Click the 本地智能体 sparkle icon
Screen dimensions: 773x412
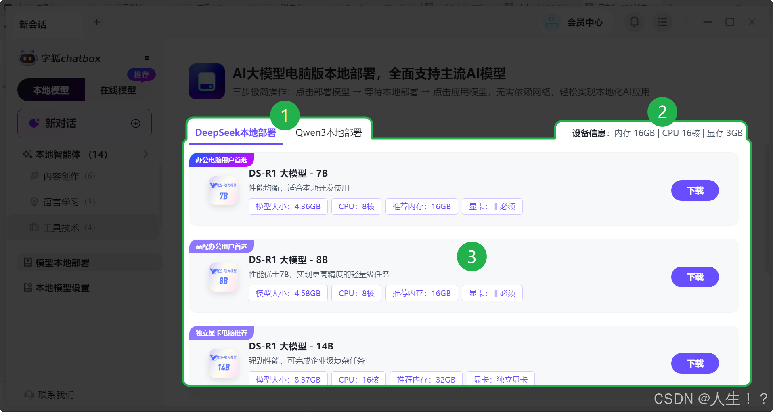pos(27,154)
